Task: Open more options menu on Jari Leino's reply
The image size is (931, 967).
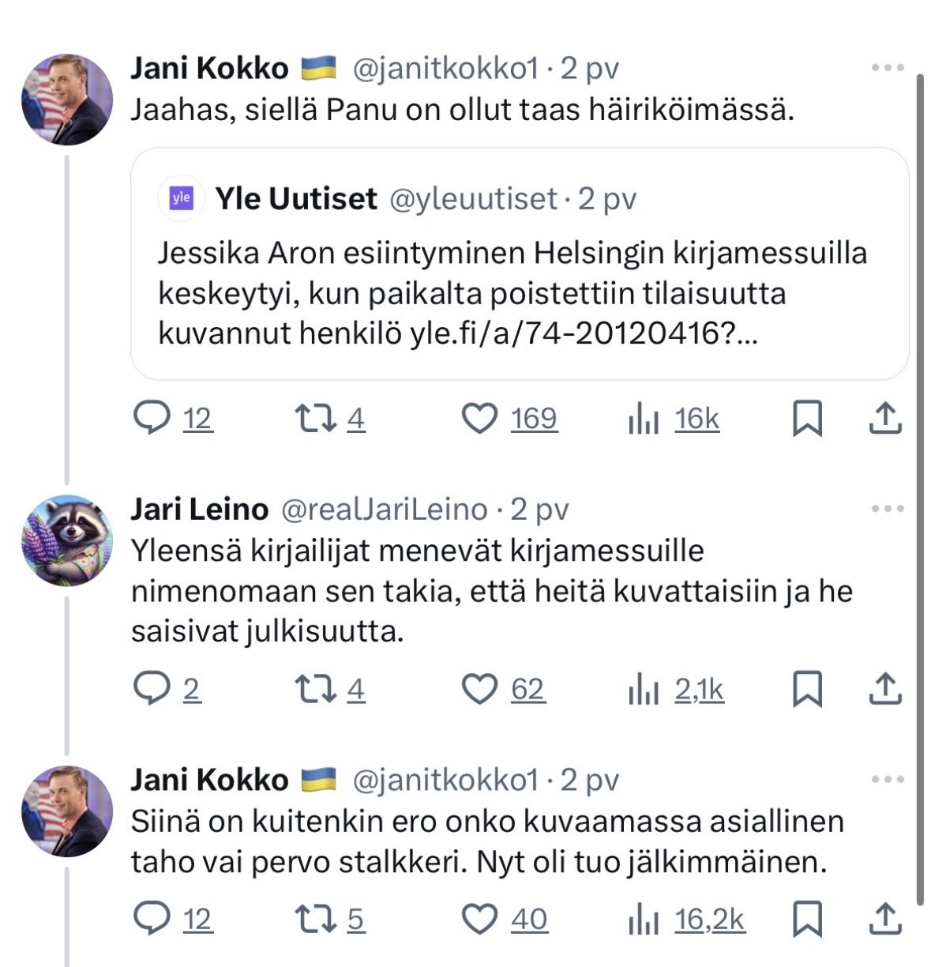Action: click(888, 509)
